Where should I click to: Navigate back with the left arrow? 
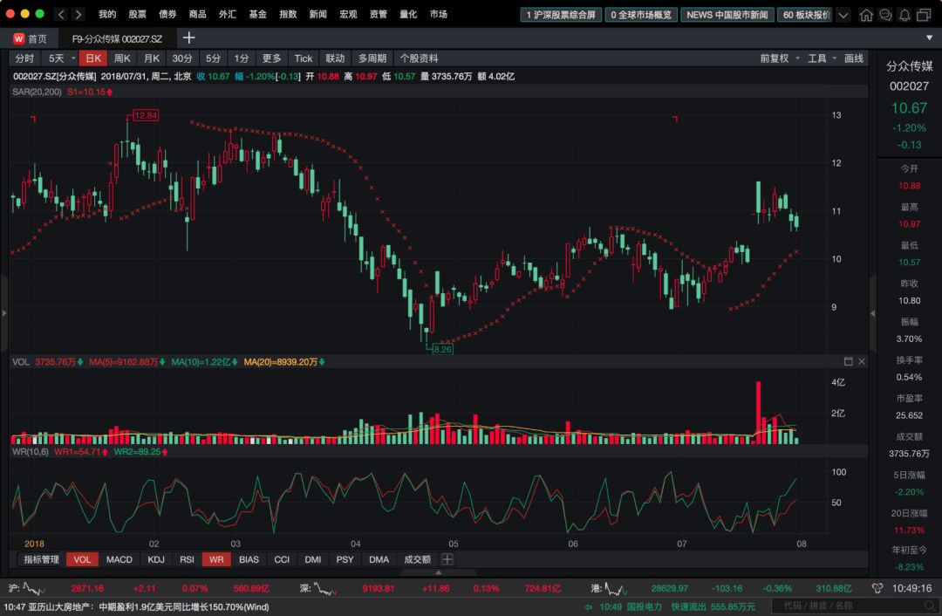click(61, 15)
